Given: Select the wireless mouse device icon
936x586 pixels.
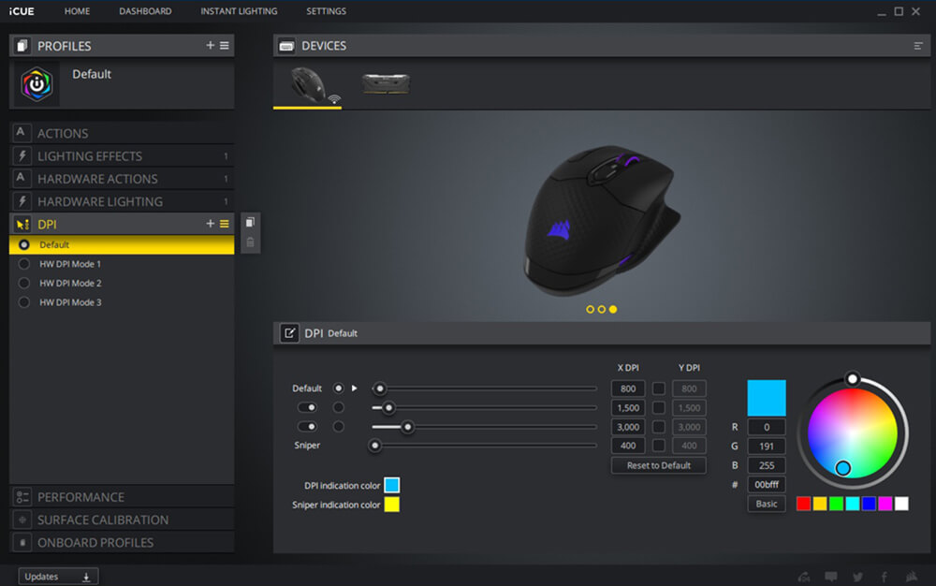Looking at the screenshot, I should coord(307,83).
